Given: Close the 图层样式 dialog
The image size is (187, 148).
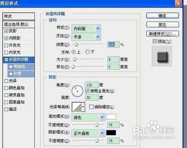Looking at the screenshot, I should [x=178, y=3].
